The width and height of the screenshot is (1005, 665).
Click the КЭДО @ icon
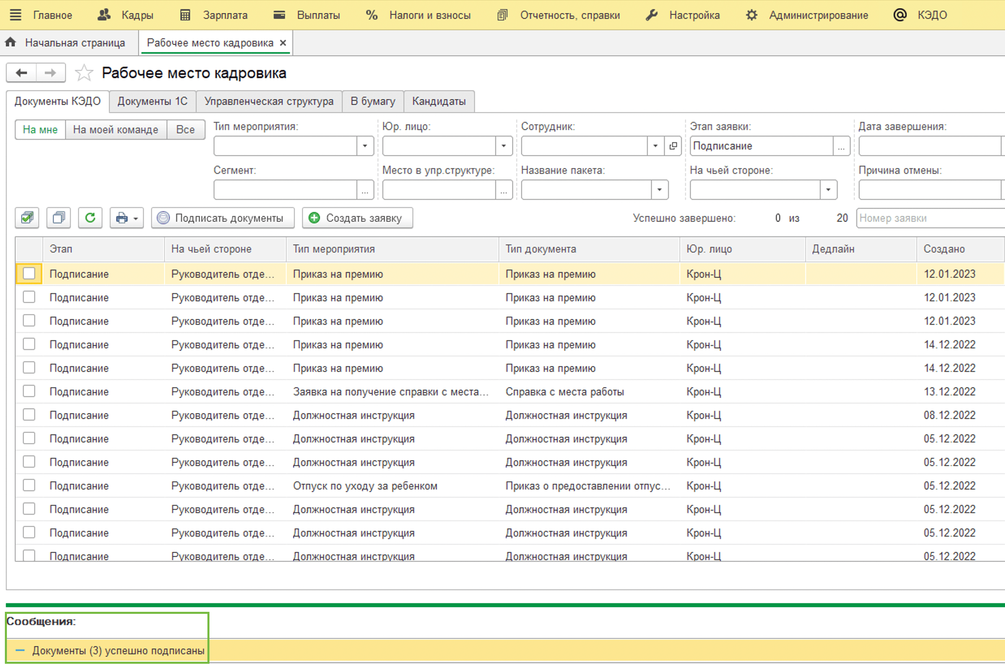coord(900,15)
